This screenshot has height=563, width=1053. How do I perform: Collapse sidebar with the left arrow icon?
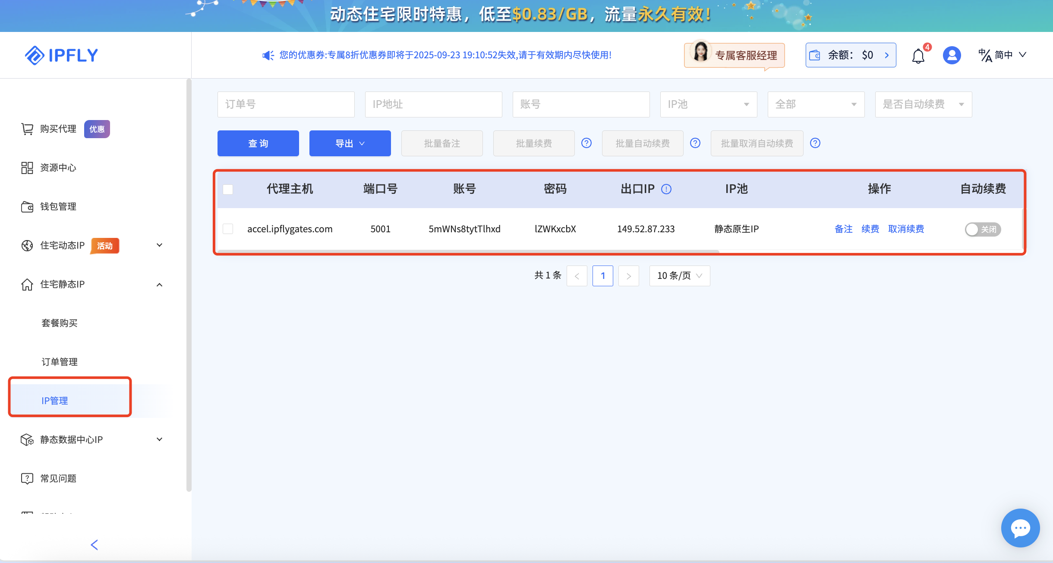pos(95,544)
